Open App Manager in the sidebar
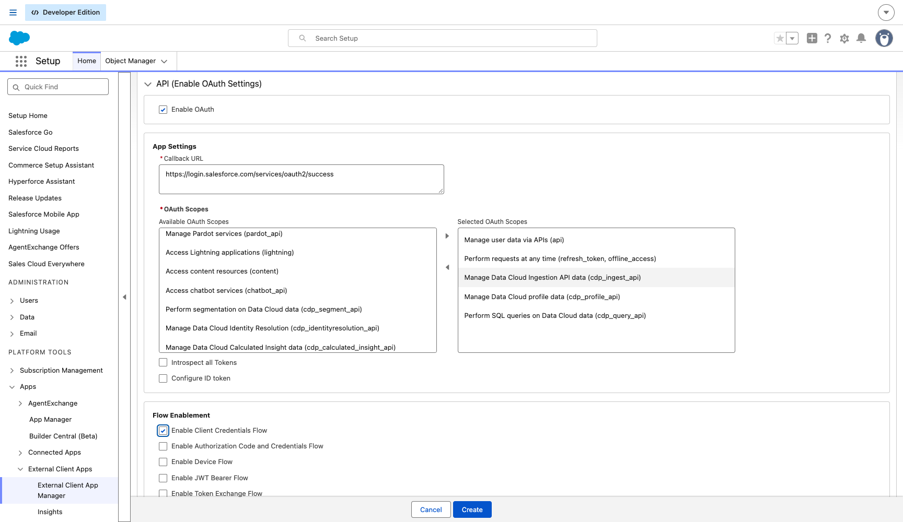Viewport: 903px width, 522px height. tap(50, 420)
